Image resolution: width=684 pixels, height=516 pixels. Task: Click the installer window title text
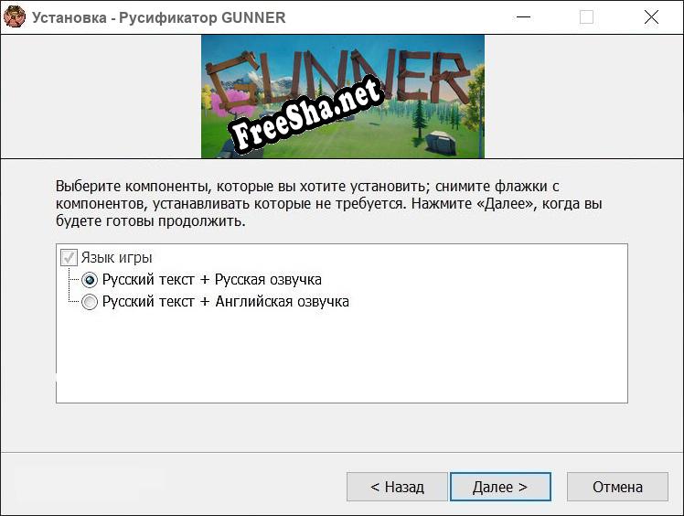click(159, 17)
